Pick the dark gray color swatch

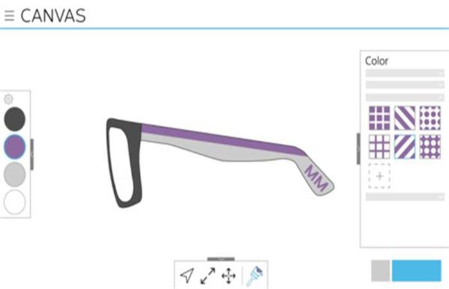click(x=15, y=119)
